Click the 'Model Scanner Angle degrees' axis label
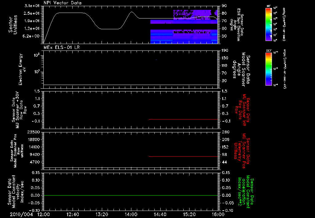This screenshot has width=315, height=218. (241, 69)
